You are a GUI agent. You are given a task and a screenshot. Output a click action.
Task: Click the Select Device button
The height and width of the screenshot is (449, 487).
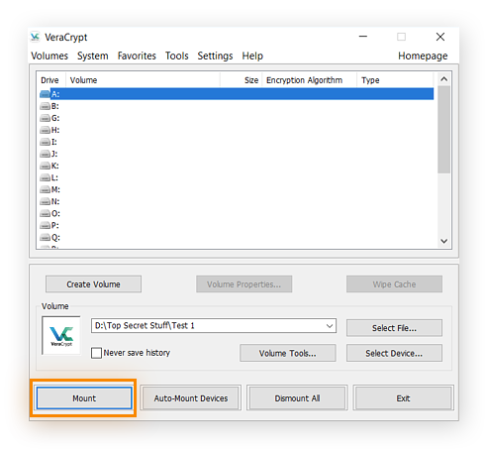(x=394, y=353)
